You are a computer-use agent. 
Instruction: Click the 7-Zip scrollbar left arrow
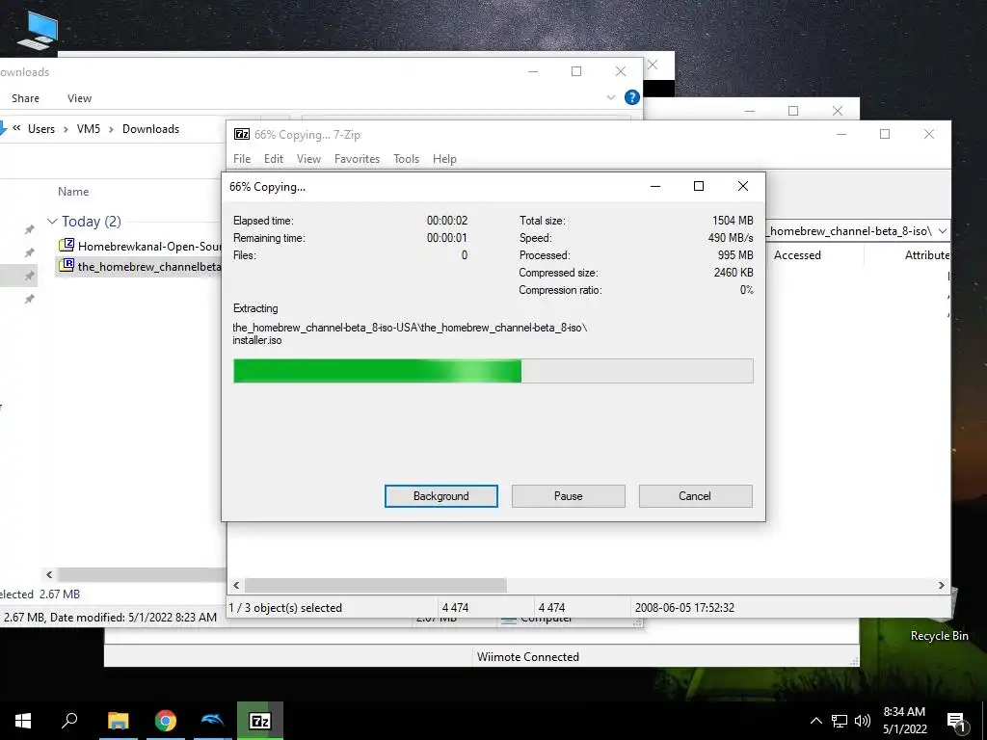[236, 585]
